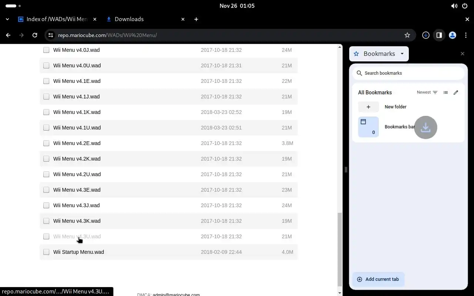This screenshot has width=474, height=296.
Task: Click the 22M size of v4.1E
Action: pos(287,81)
